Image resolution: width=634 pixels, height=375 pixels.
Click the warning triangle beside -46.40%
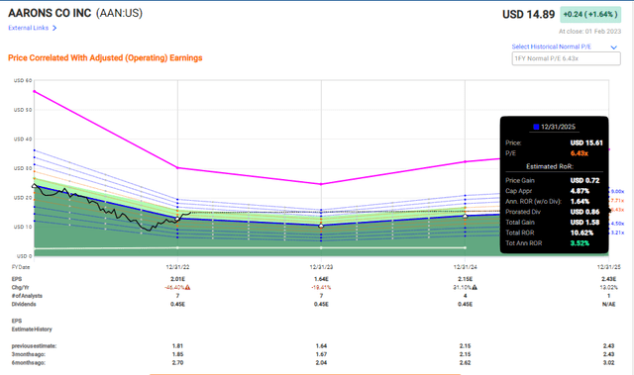click(187, 287)
